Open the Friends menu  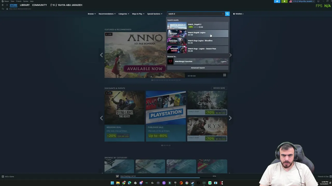click(19, 1)
